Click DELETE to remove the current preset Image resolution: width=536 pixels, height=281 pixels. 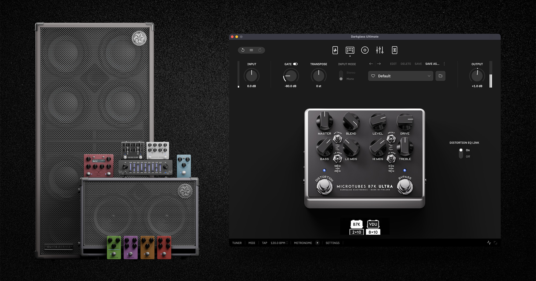[405, 64]
